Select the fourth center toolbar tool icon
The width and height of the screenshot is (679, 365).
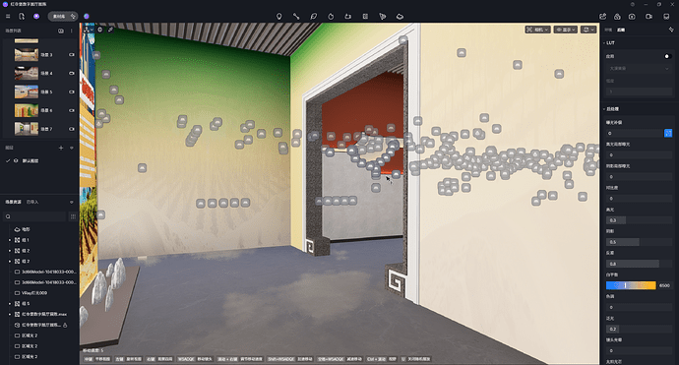click(x=331, y=17)
